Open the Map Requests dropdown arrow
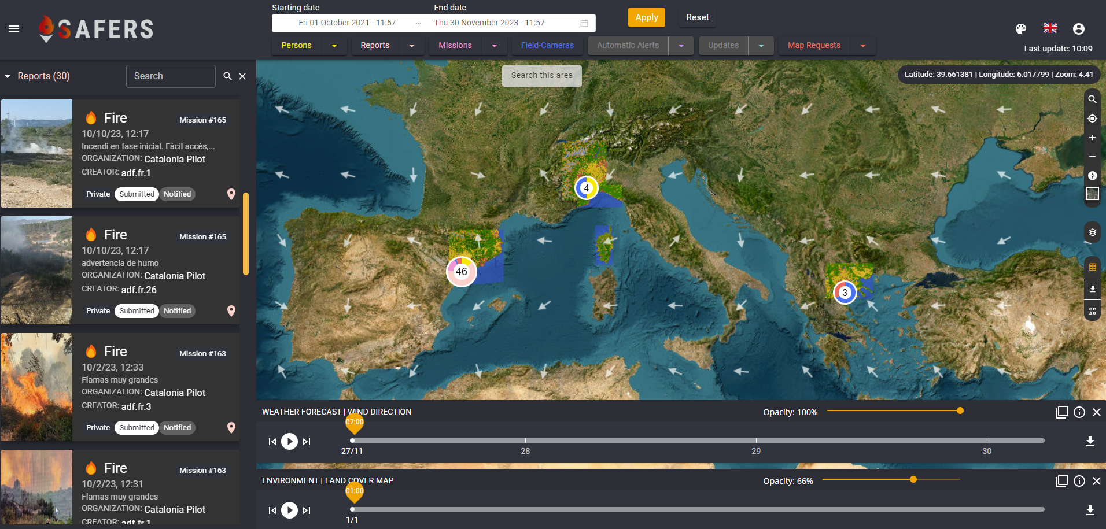Screen dimensions: 1106x529 pyautogui.click(x=863, y=46)
